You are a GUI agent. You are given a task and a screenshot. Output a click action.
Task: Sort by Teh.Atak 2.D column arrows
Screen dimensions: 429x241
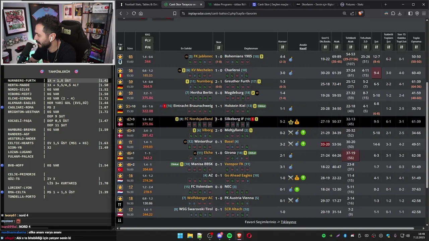[x=365, y=47]
